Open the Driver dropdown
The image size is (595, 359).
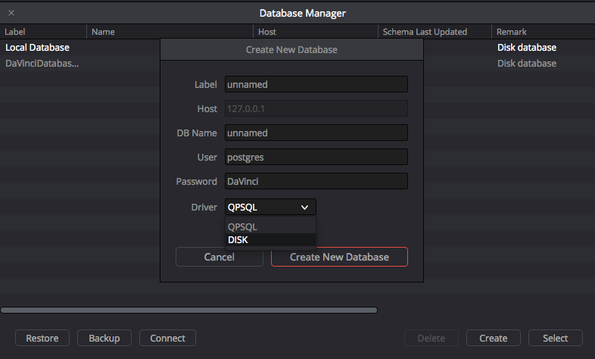[x=270, y=207]
